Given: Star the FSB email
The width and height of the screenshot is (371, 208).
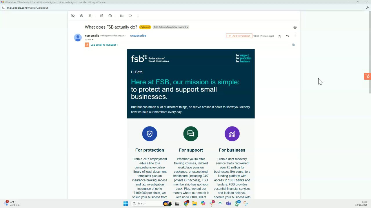Looking at the screenshot, I should (279, 36).
